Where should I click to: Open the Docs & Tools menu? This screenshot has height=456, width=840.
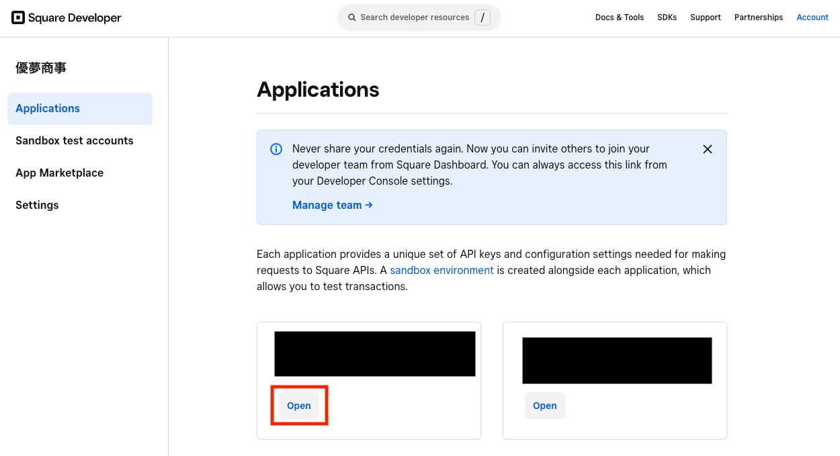(x=620, y=17)
